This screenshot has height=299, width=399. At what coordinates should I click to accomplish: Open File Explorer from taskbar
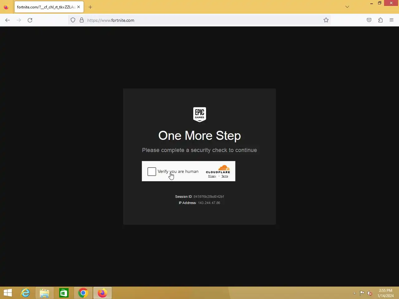45,293
